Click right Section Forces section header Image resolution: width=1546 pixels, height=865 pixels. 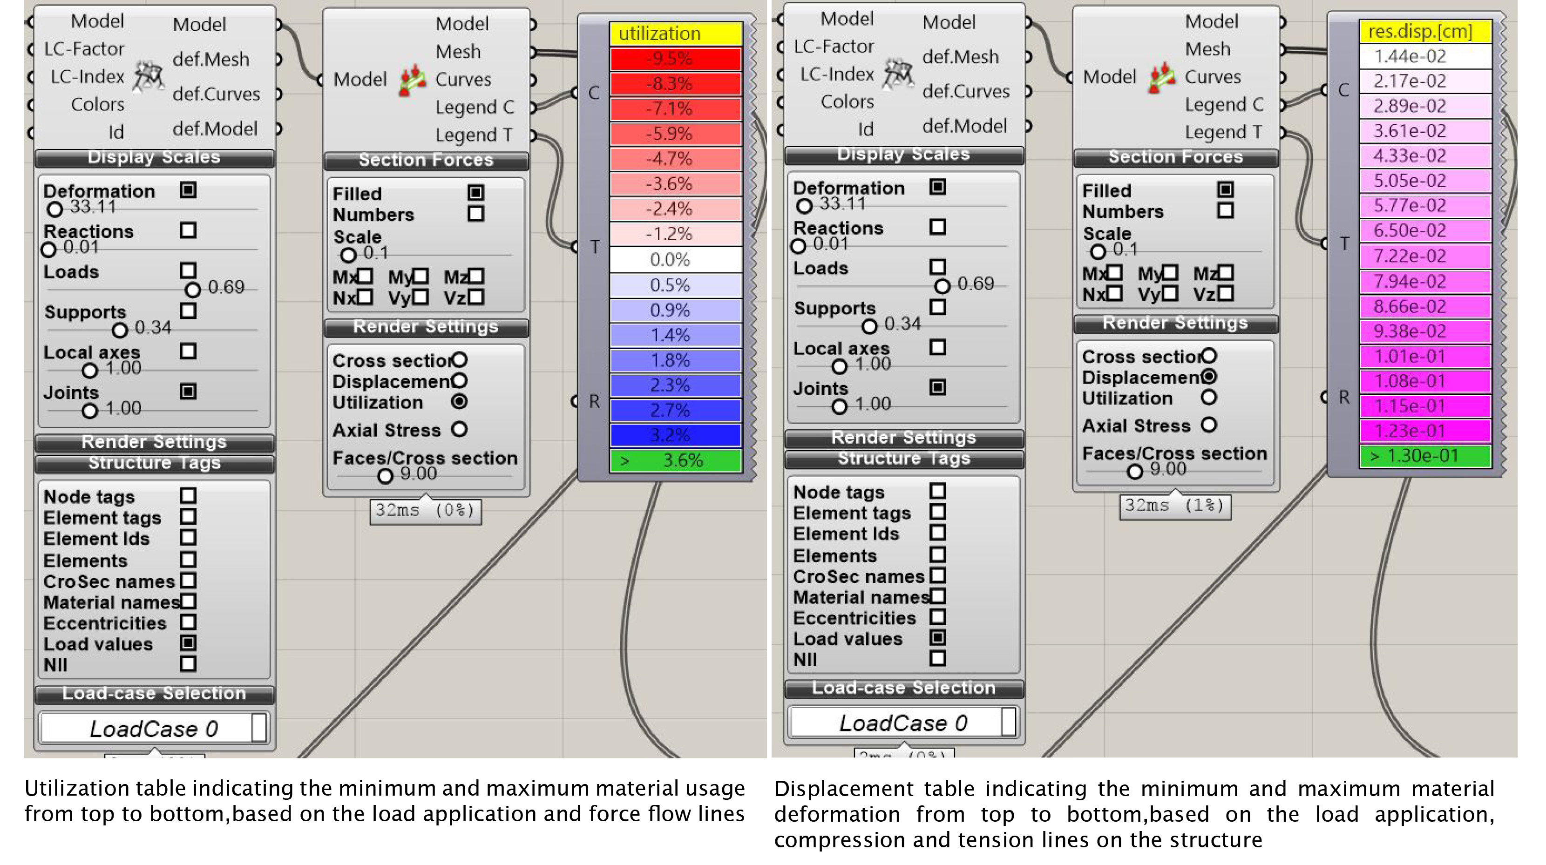[x=1175, y=157]
